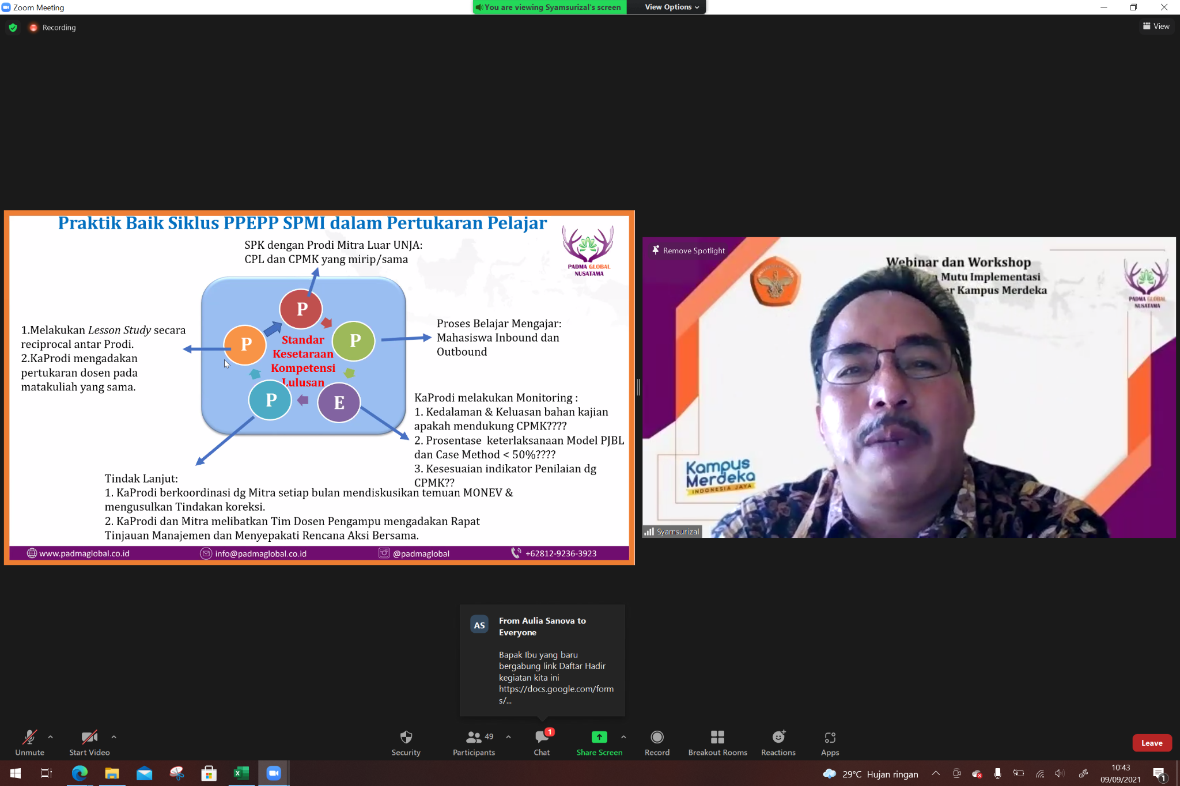Screen dimensions: 1180x786
Task: Click the purple E circle on the slide
Action: coord(339,402)
